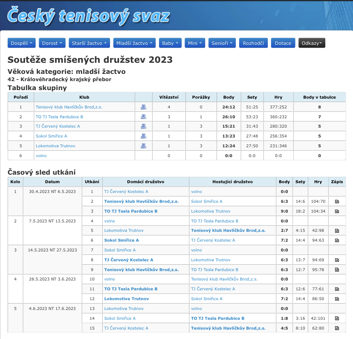Click the volno link in standings table
The width and height of the screenshot is (353, 339).
click(x=41, y=156)
